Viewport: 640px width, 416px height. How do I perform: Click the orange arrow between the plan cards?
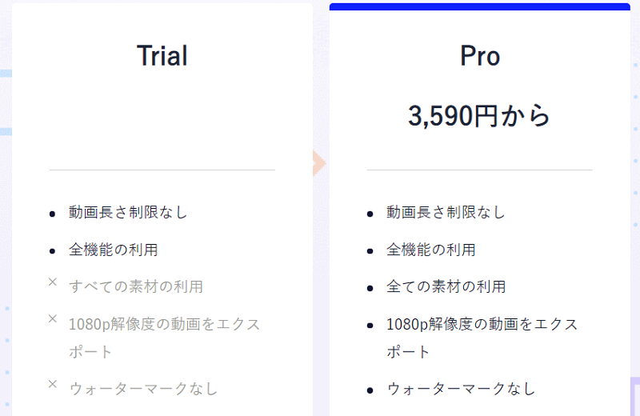tap(319, 163)
